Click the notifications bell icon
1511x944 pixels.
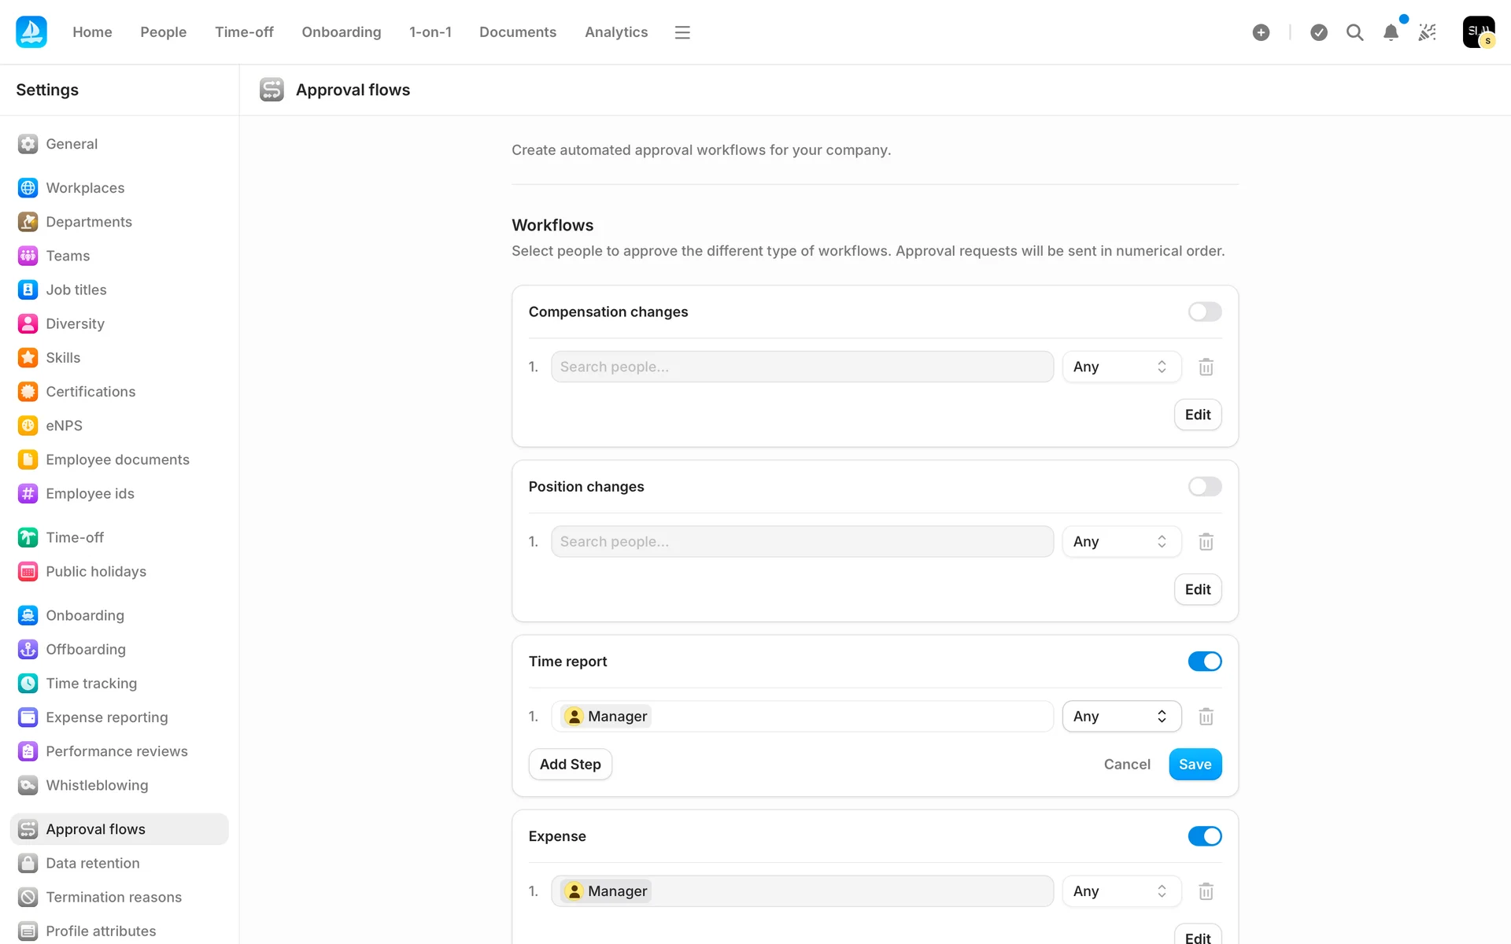pyautogui.click(x=1391, y=32)
